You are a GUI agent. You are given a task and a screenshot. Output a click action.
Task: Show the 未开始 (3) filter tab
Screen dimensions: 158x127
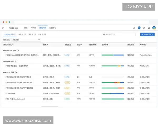point(22,34)
